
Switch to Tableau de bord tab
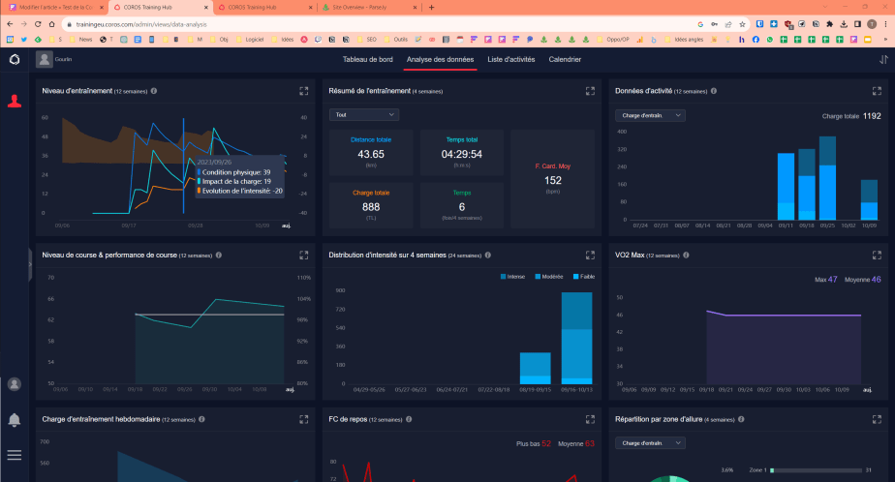pyautogui.click(x=368, y=59)
